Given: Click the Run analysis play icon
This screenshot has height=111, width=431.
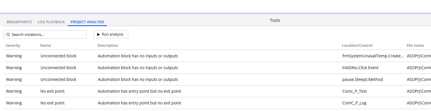Looking at the screenshot, I should click(98, 34).
